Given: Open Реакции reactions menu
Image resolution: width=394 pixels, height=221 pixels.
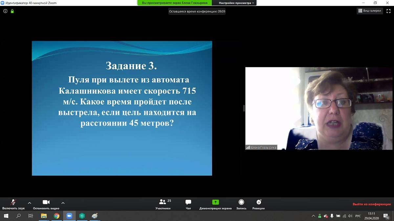Looking at the screenshot, I should click(259, 204).
